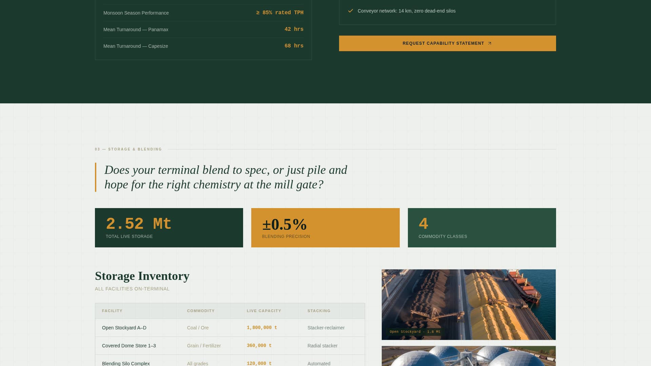Click the Open Stockyard · 1.8 Mt caption
Viewport: 651px width, 366px height.
[x=414, y=332]
